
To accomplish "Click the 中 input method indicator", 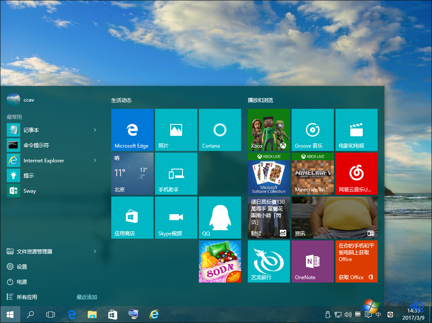I will pos(378,315).
